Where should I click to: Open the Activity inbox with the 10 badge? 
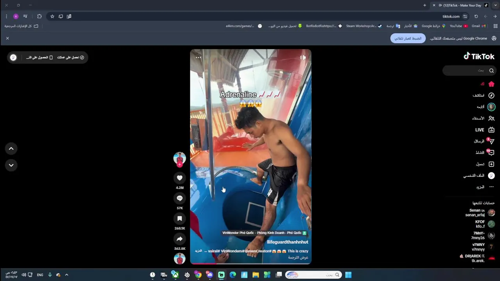coord(485,153)
